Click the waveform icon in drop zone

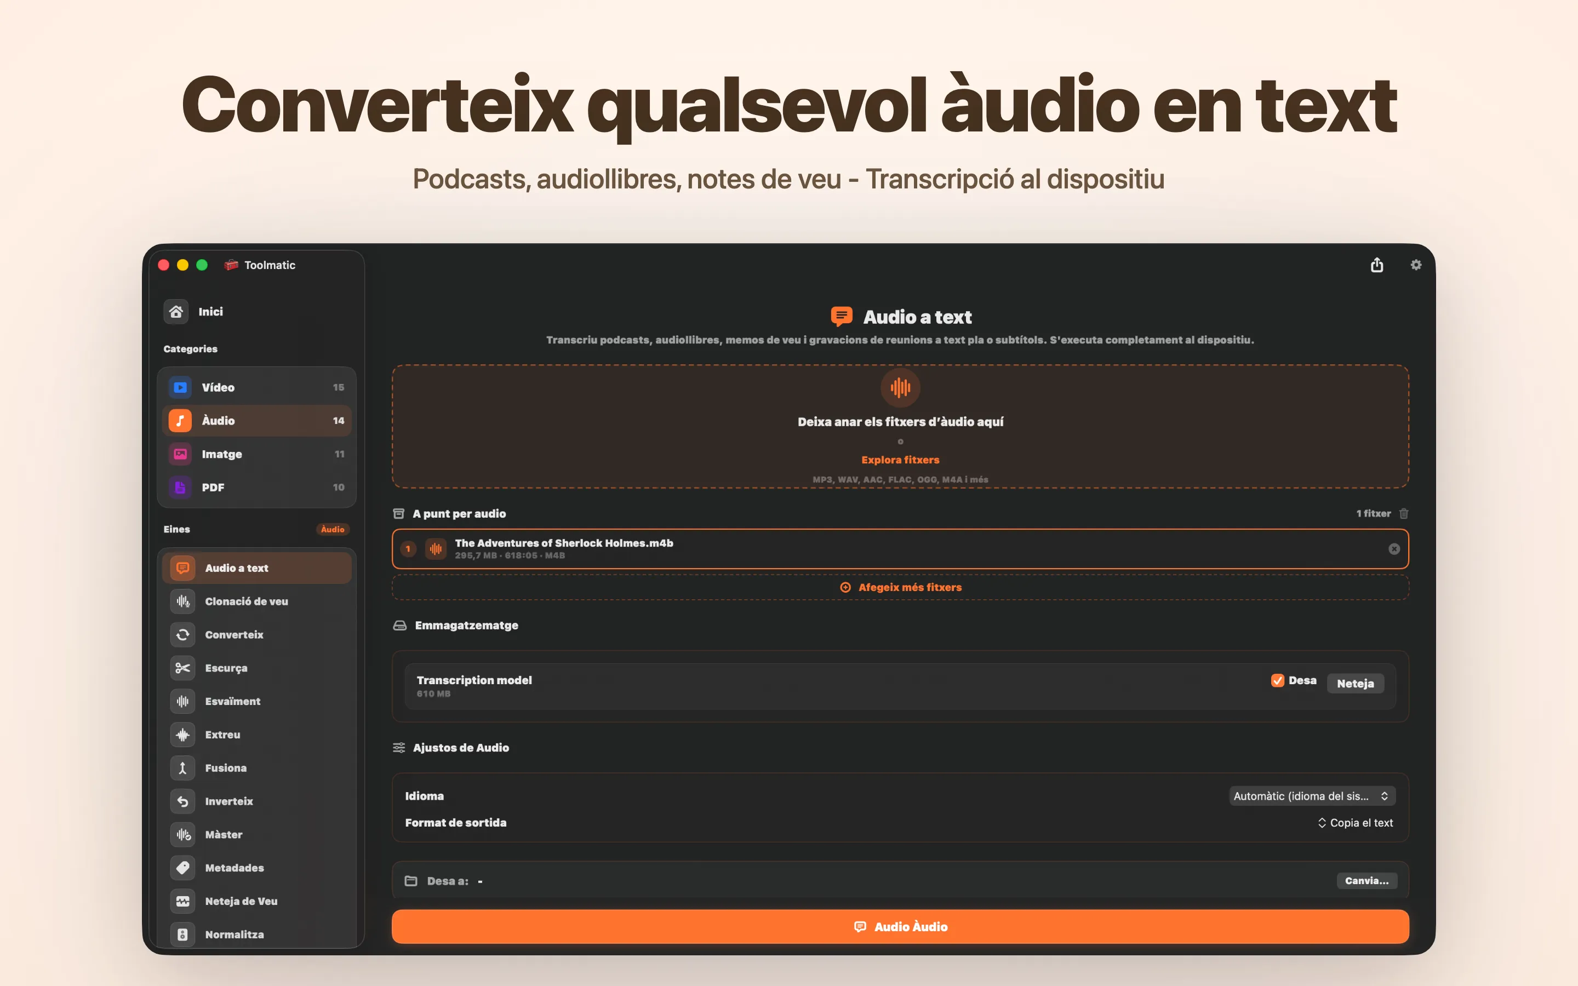tap(901, 387)
